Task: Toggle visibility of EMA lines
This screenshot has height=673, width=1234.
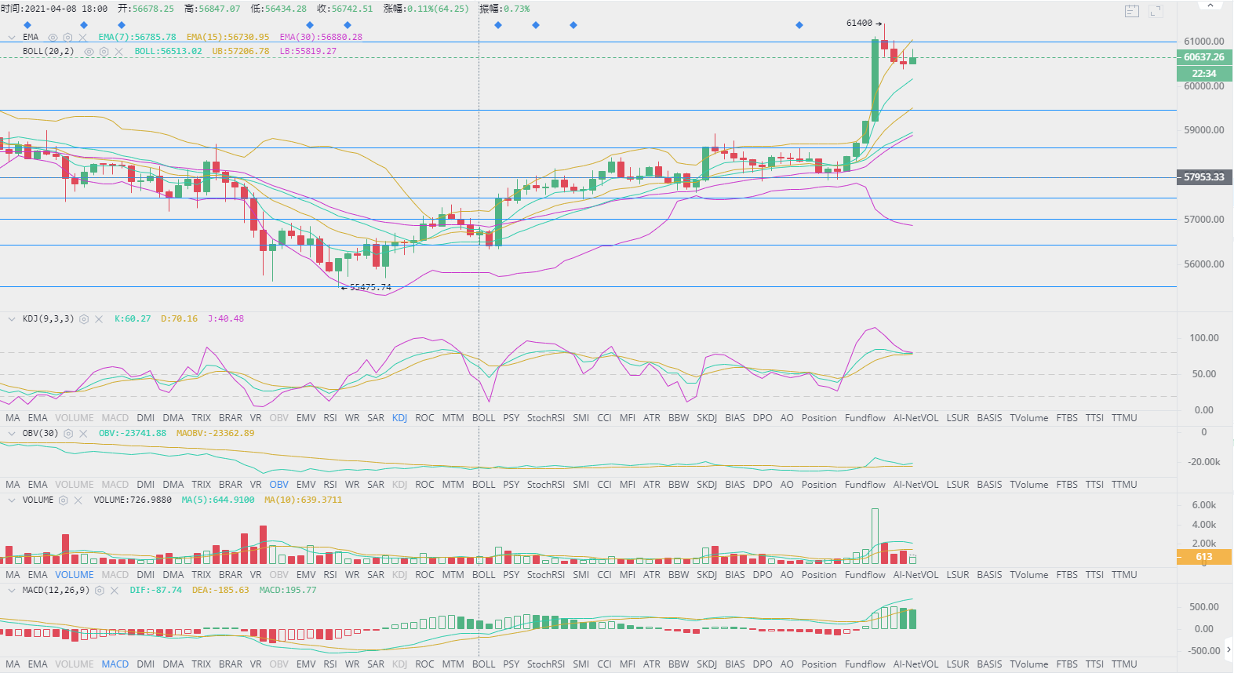Action: pyautogui.click(x=53, y=38)
